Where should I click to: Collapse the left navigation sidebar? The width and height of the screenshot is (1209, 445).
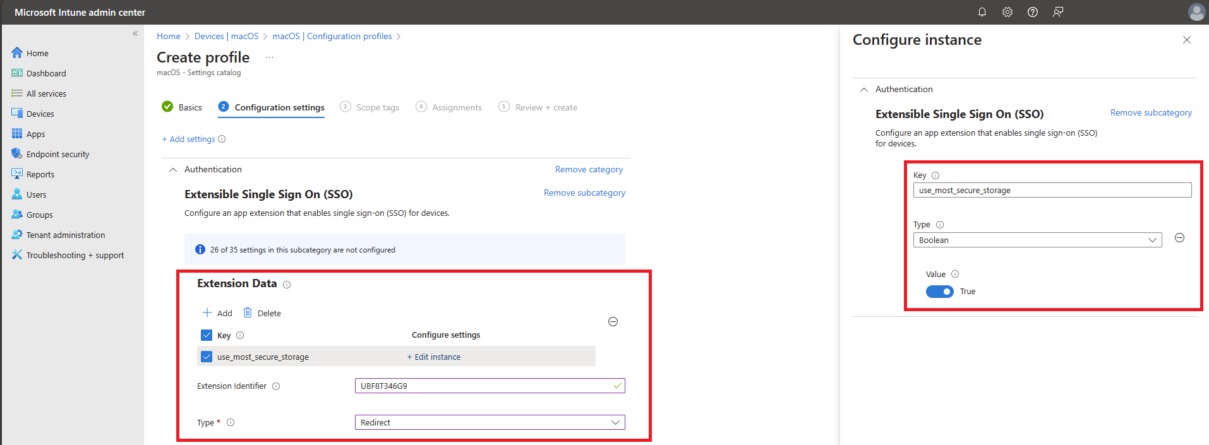(x=135, y=33)
